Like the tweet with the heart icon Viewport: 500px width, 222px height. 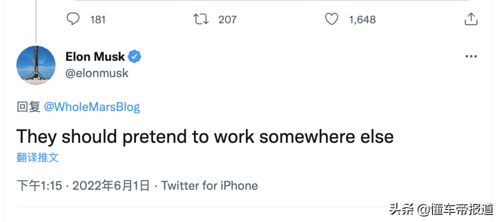[331, 19]
